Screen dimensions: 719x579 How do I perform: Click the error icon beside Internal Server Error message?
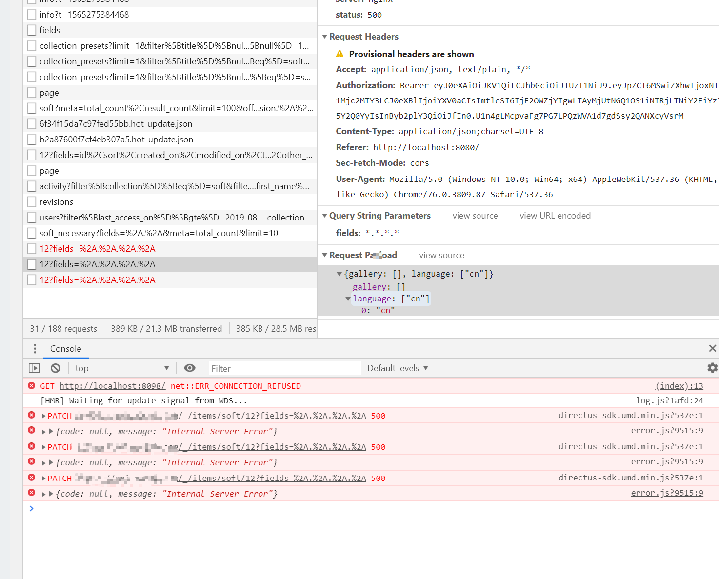click(31, 431)
